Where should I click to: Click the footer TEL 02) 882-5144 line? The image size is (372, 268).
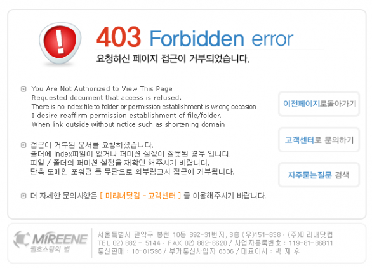pos(215,243)
